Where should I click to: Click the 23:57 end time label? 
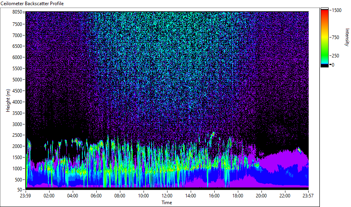tap(308, 196)
